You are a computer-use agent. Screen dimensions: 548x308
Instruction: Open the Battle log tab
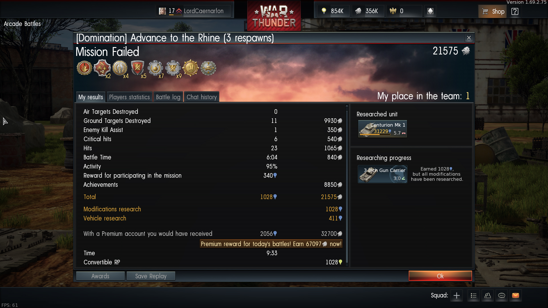[168, 97]
